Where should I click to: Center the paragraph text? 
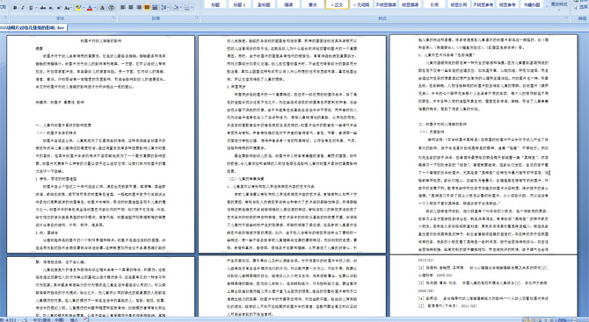(x=131, y=8)
